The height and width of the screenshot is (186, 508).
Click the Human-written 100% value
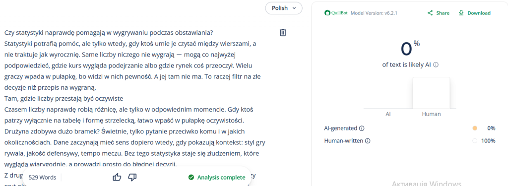click(x=489, y=141)
